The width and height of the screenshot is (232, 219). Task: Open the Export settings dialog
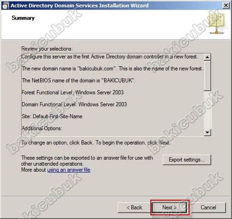point(187,160)
